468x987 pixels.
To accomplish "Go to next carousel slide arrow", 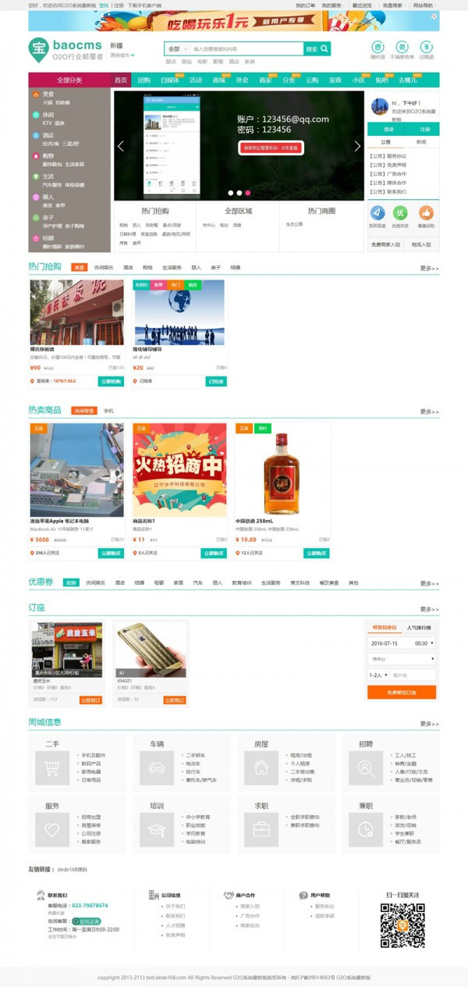I will pyautogui.click(x=357, y=146).
